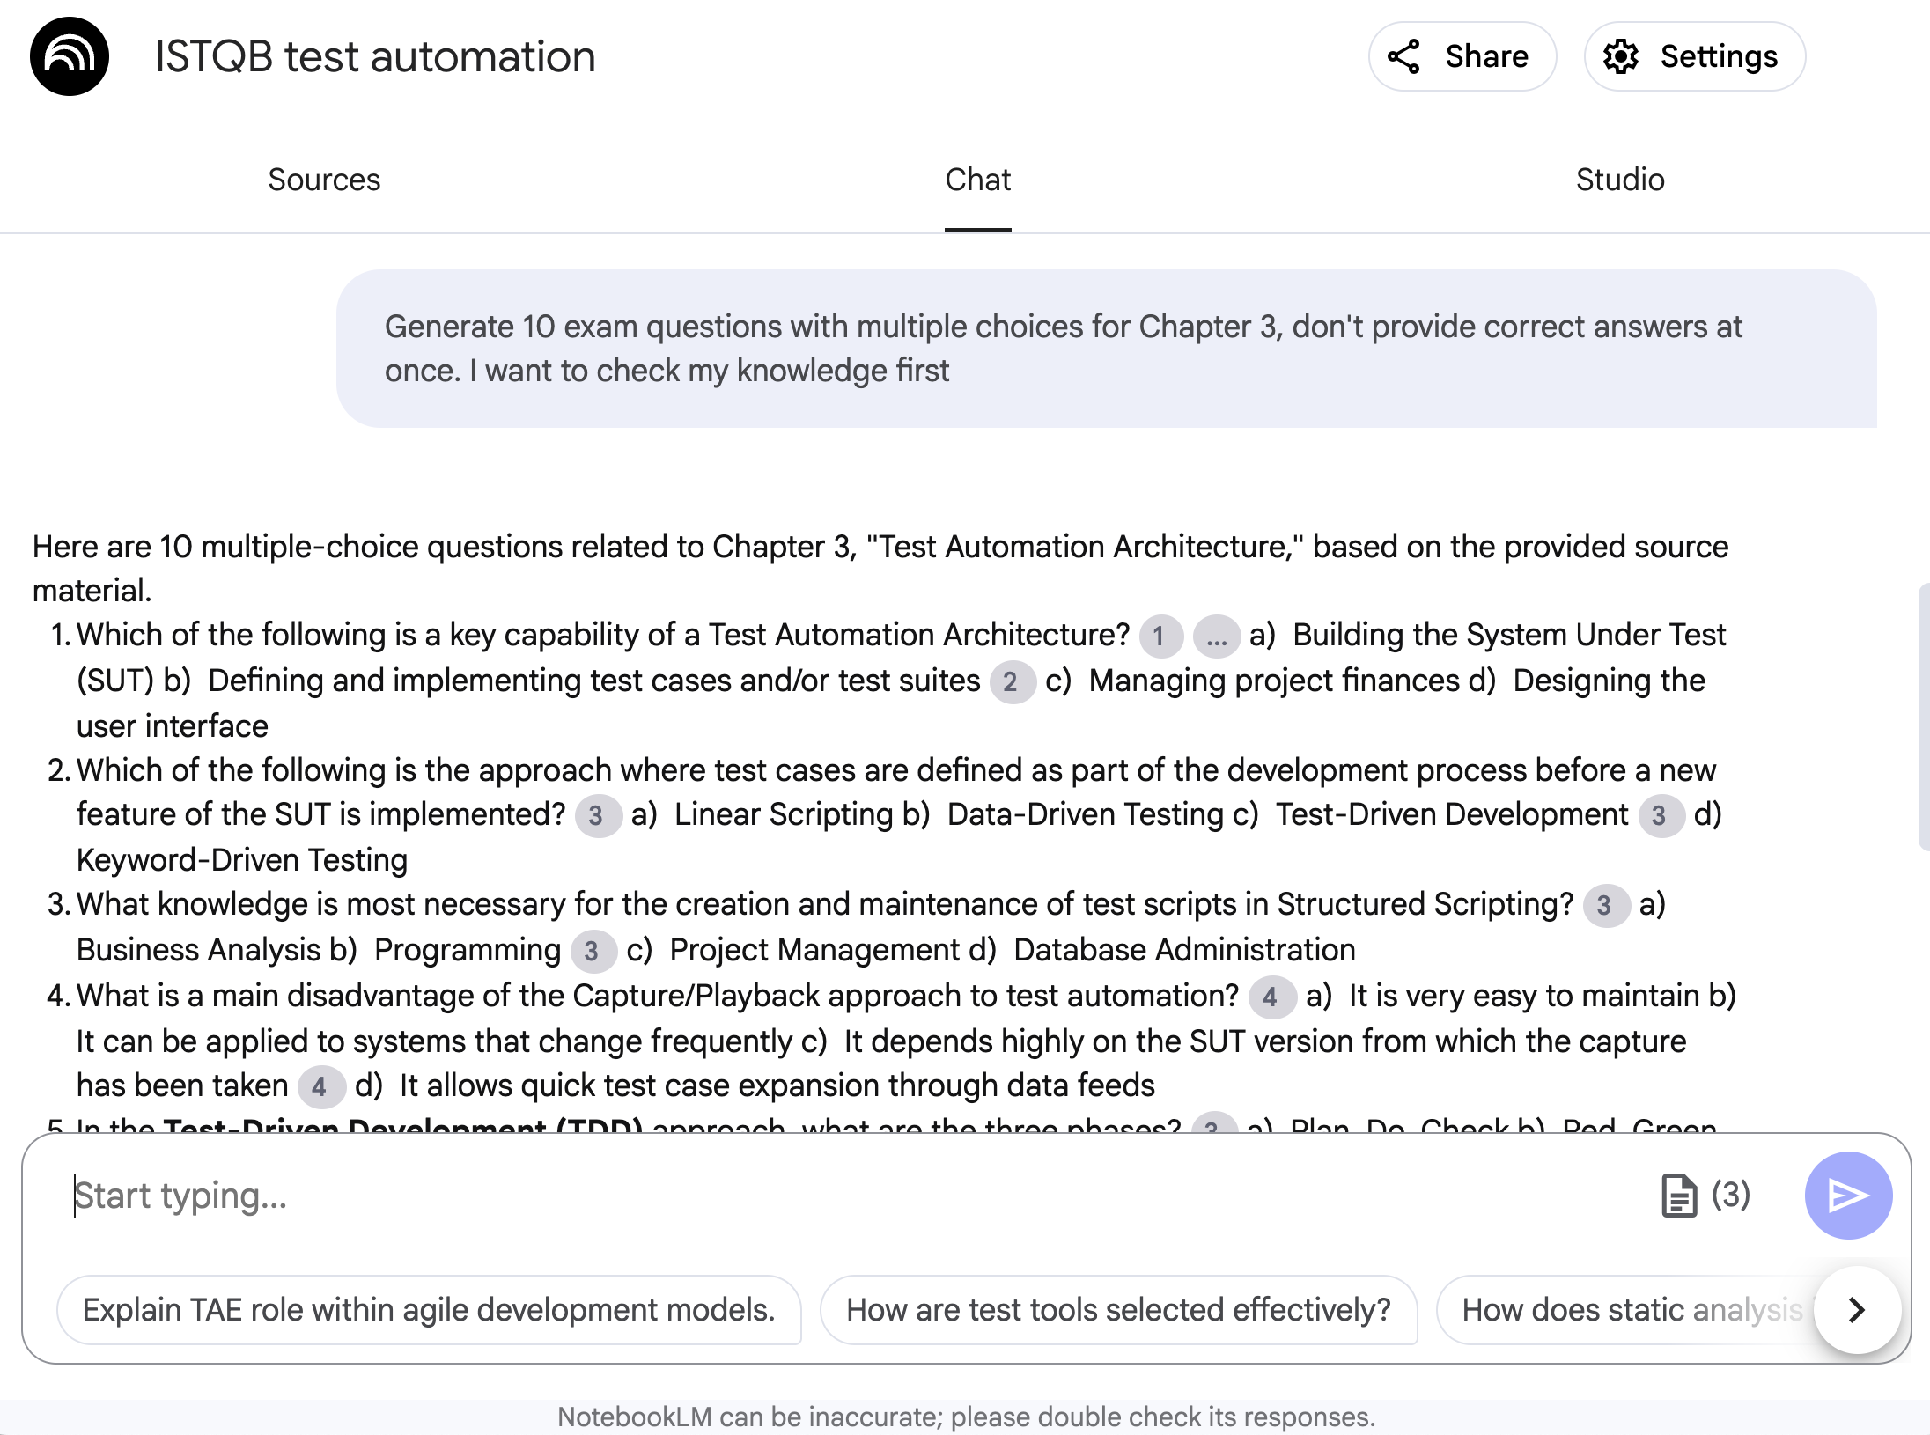1930x1435 pixels.
Task: Click the NotebookLM logo icon
Action: click(x=70, y=56)
